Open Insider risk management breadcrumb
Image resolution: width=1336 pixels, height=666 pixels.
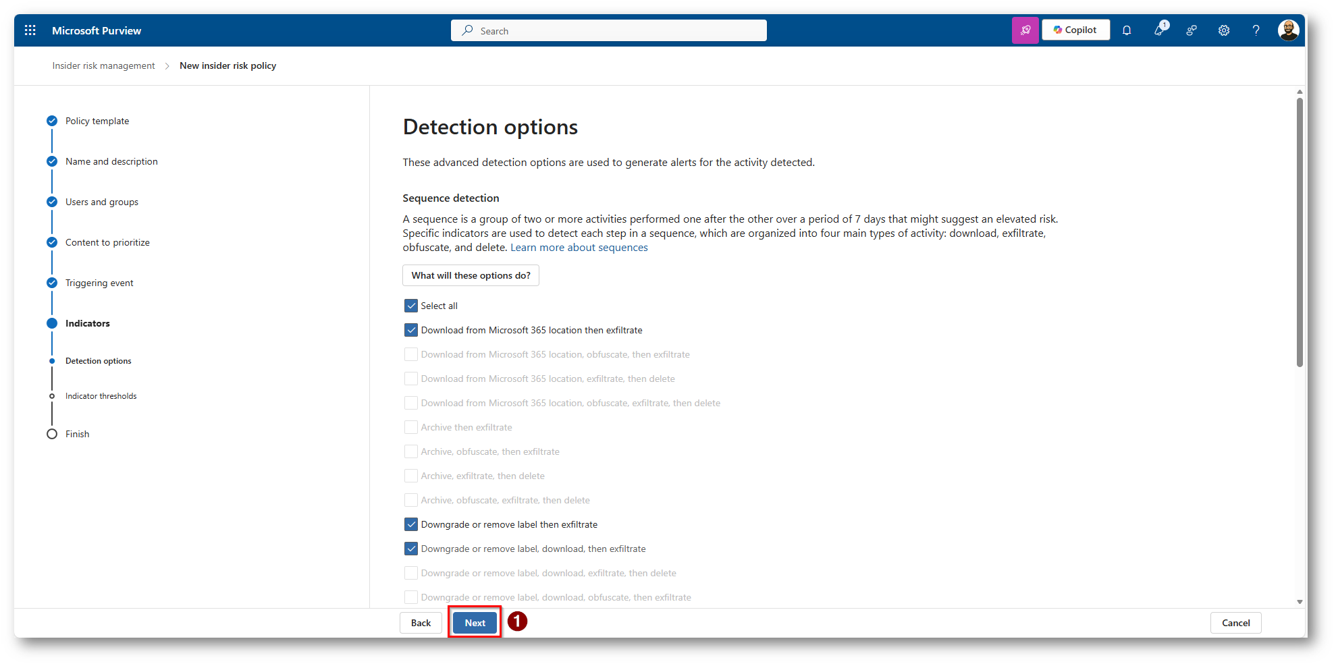(x=103, y=65)
